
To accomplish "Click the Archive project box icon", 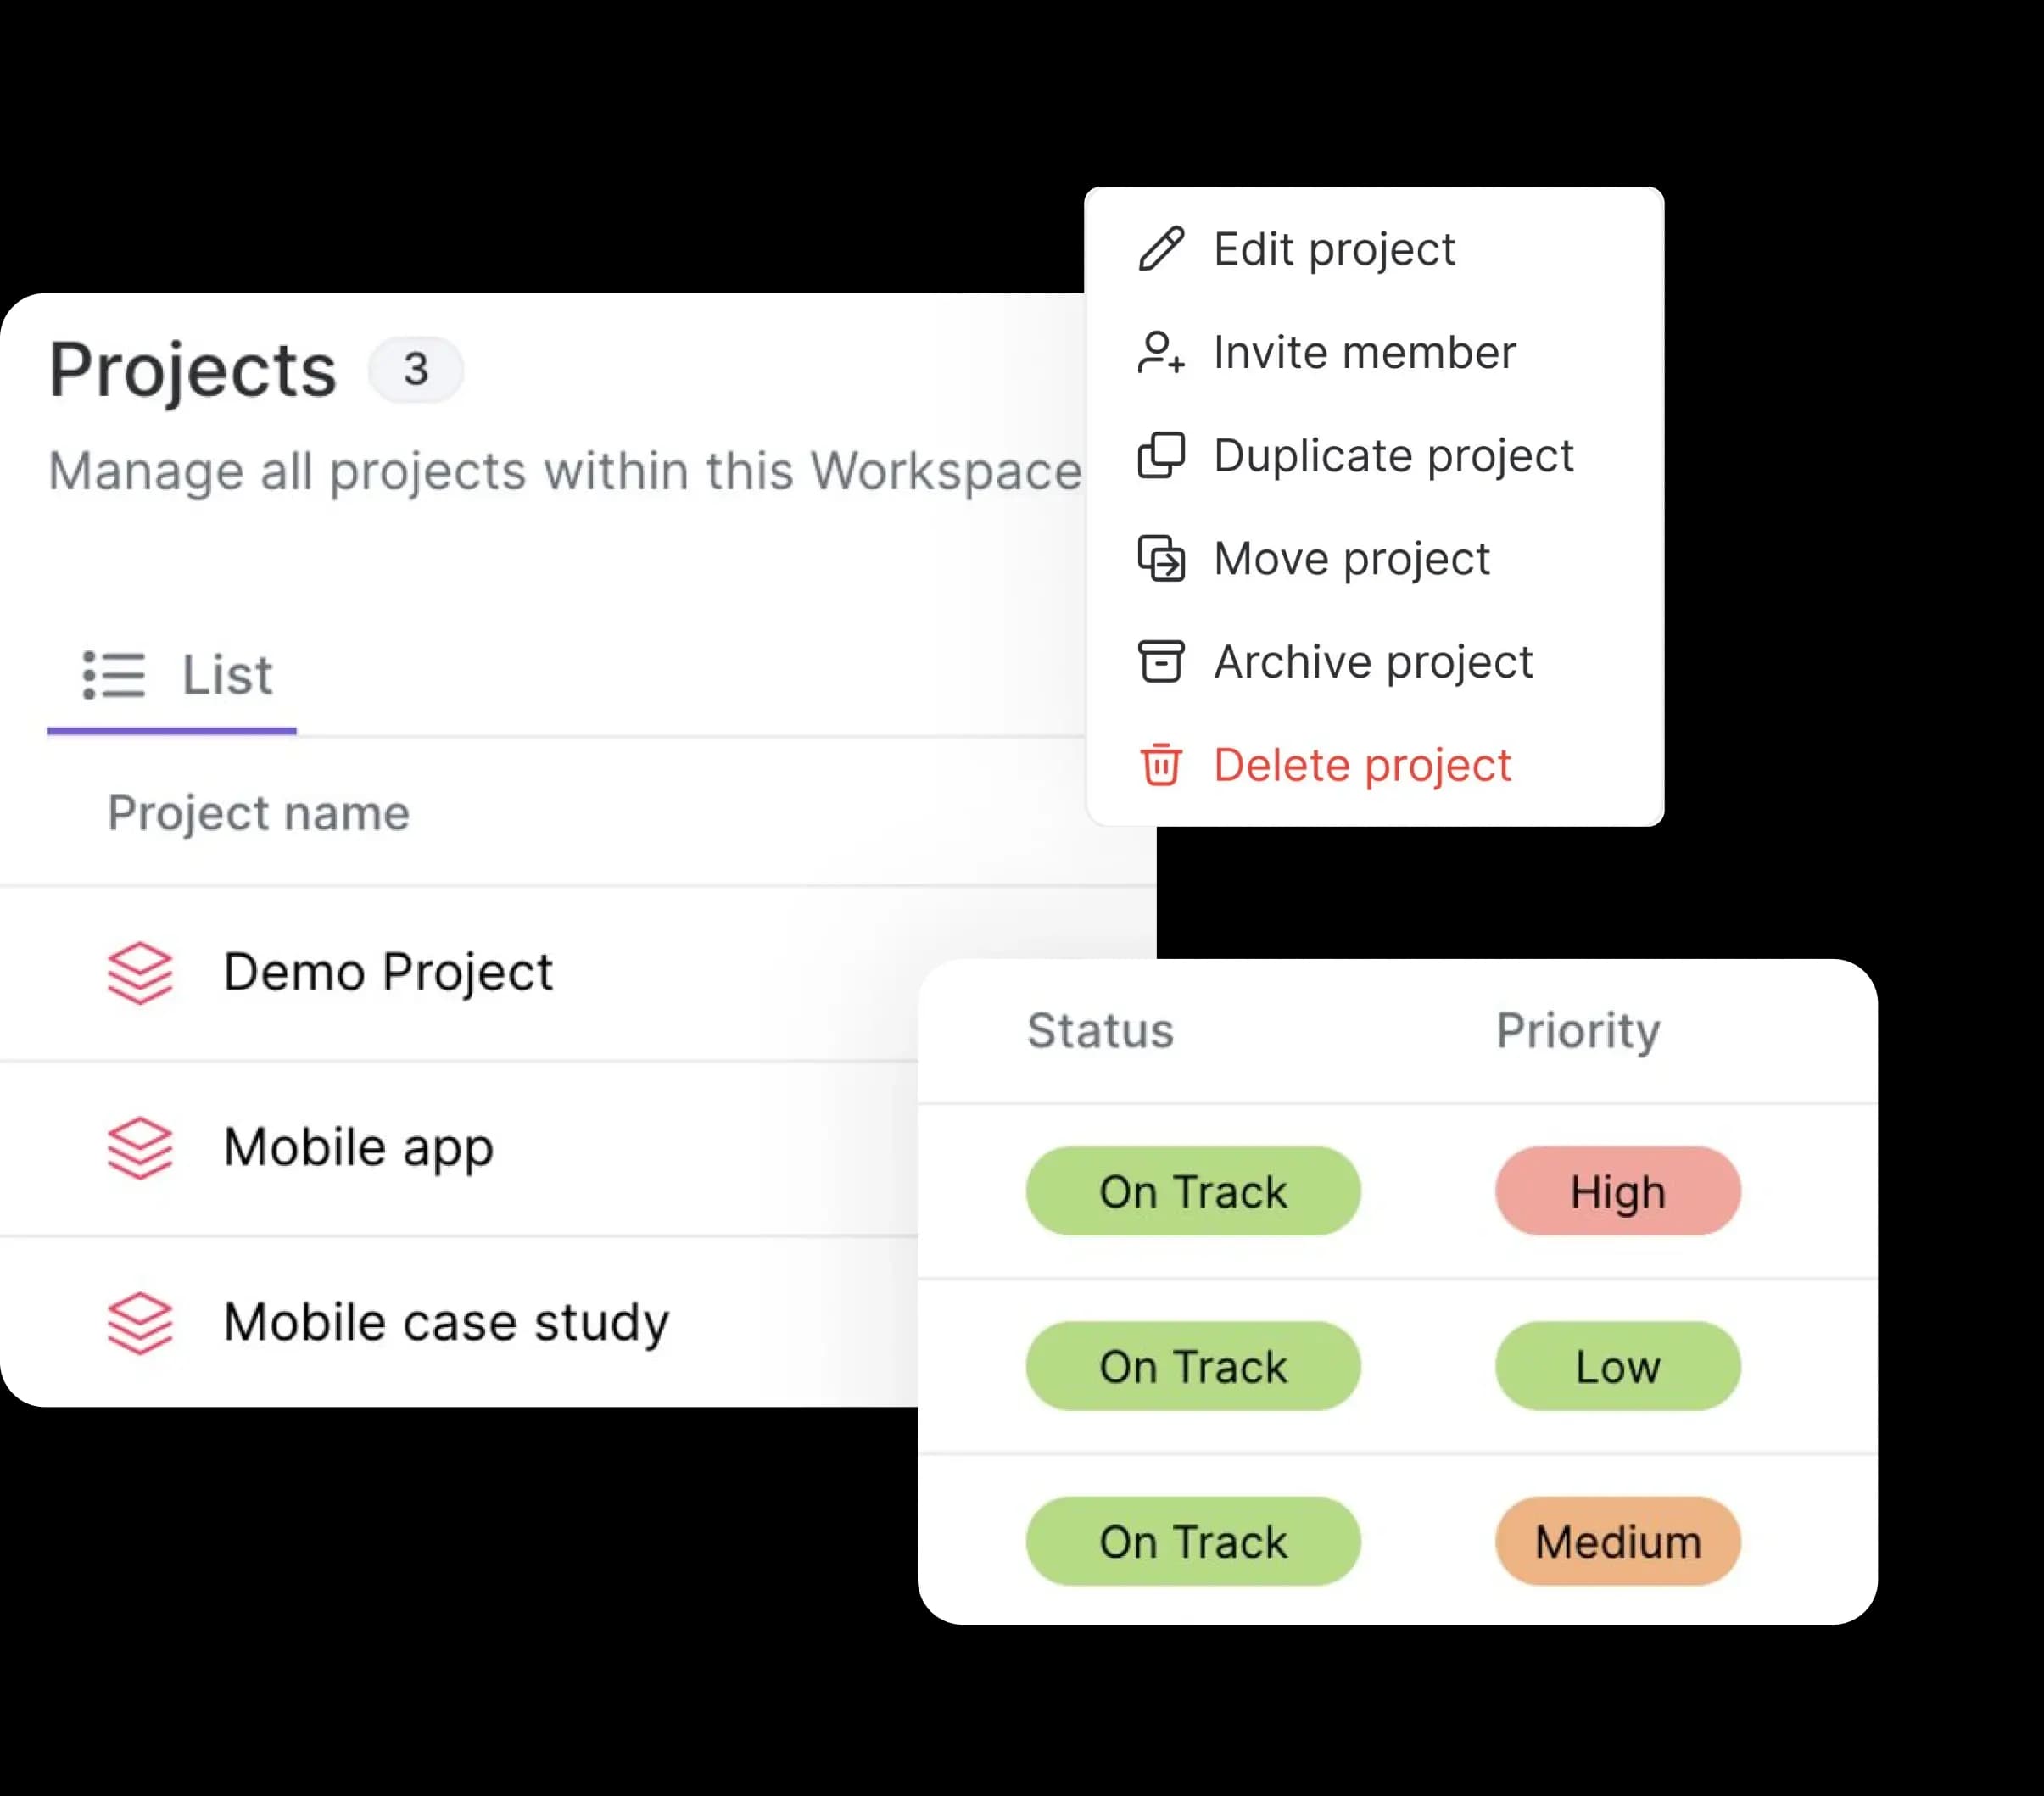I will tap(1161, 662).
